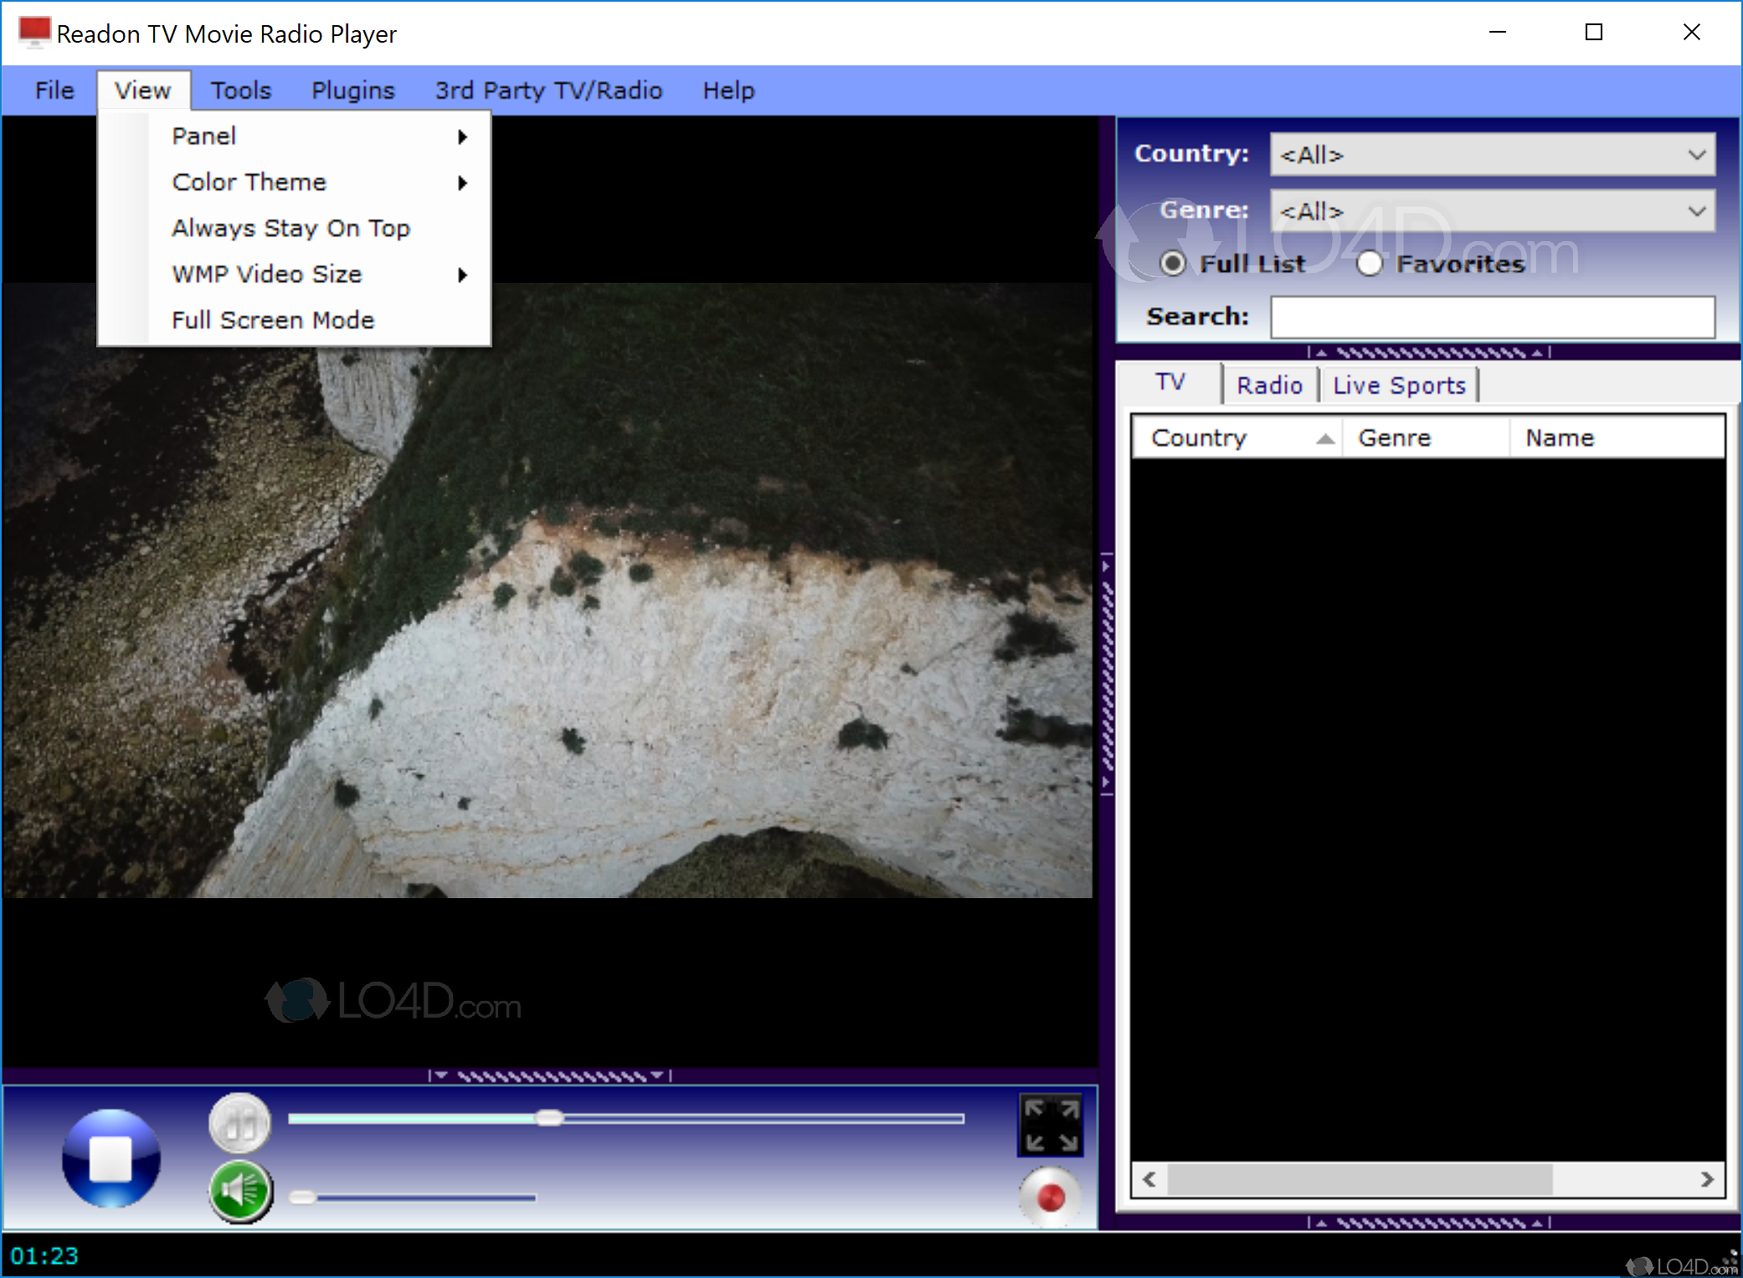Viewport: 1743px width, 1278px height.
Task: Click the full screen arrows icon
Action: pos(1051,1126)
